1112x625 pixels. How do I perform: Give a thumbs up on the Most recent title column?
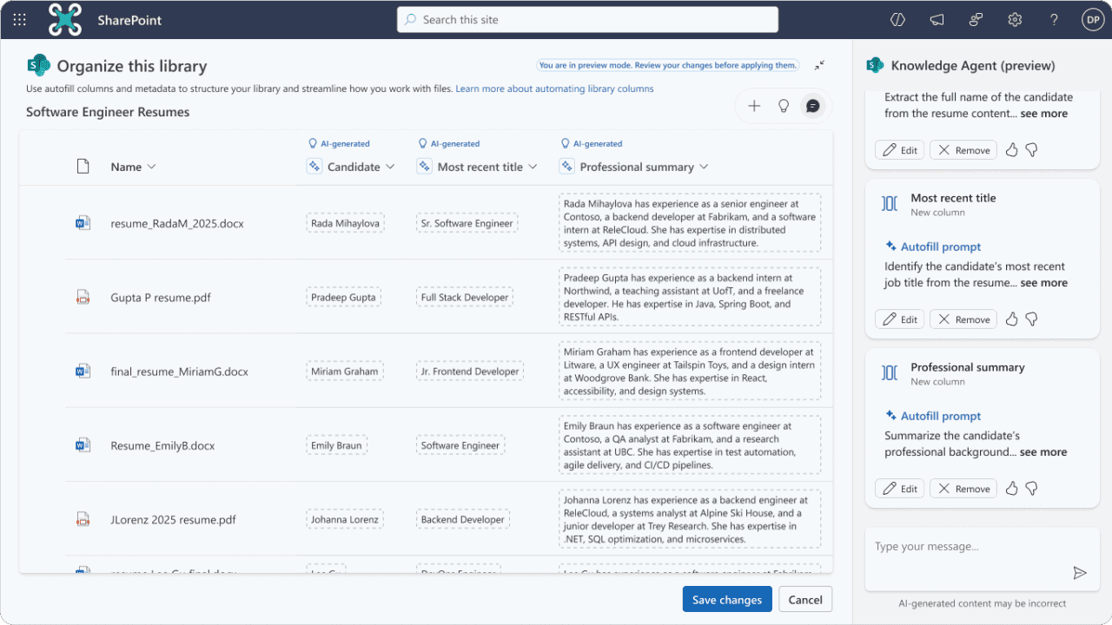pos(1010,319)
